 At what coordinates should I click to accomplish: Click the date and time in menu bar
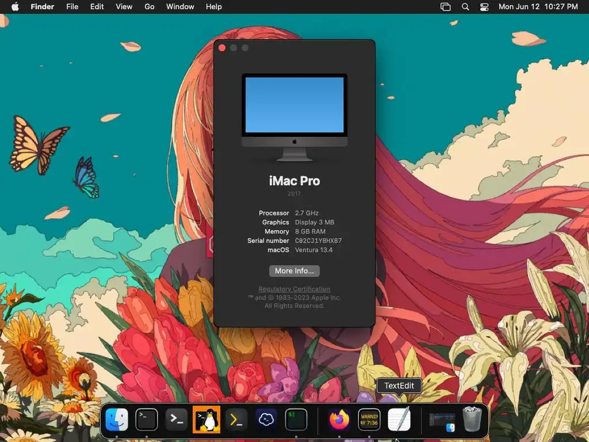[x=538, y=7]
